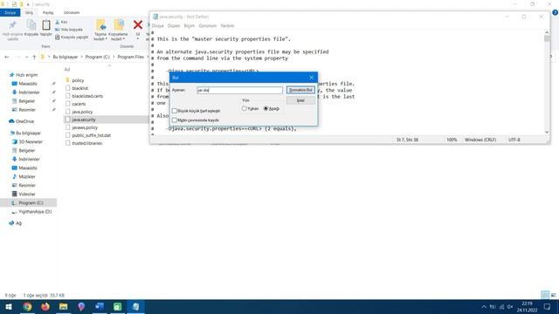Switch to Görünüm ribbon tab in Explorer
The width and height of the screenshot is (559, 314).
pos(72,12)
